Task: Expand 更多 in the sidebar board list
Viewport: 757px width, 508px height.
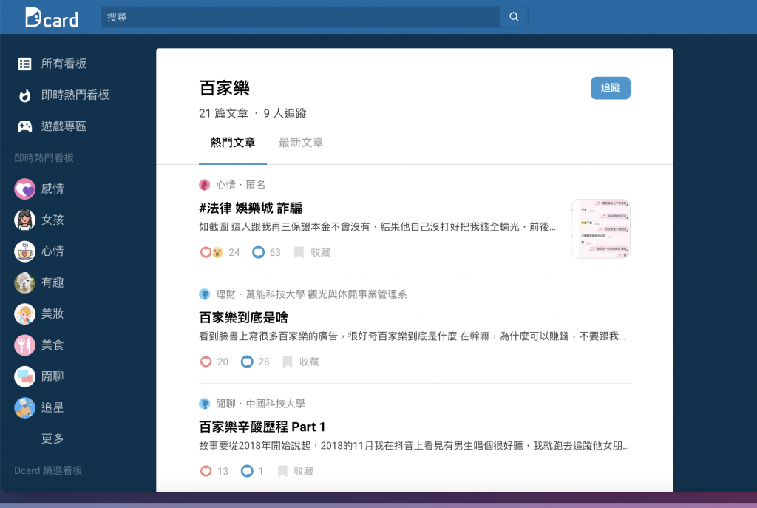Action: tap(52, 438)
